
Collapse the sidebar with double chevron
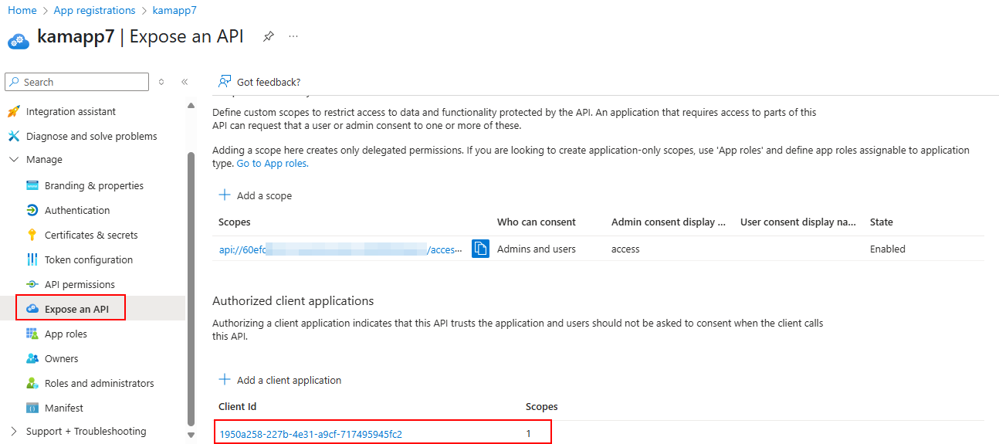click(x=185, y=82)
